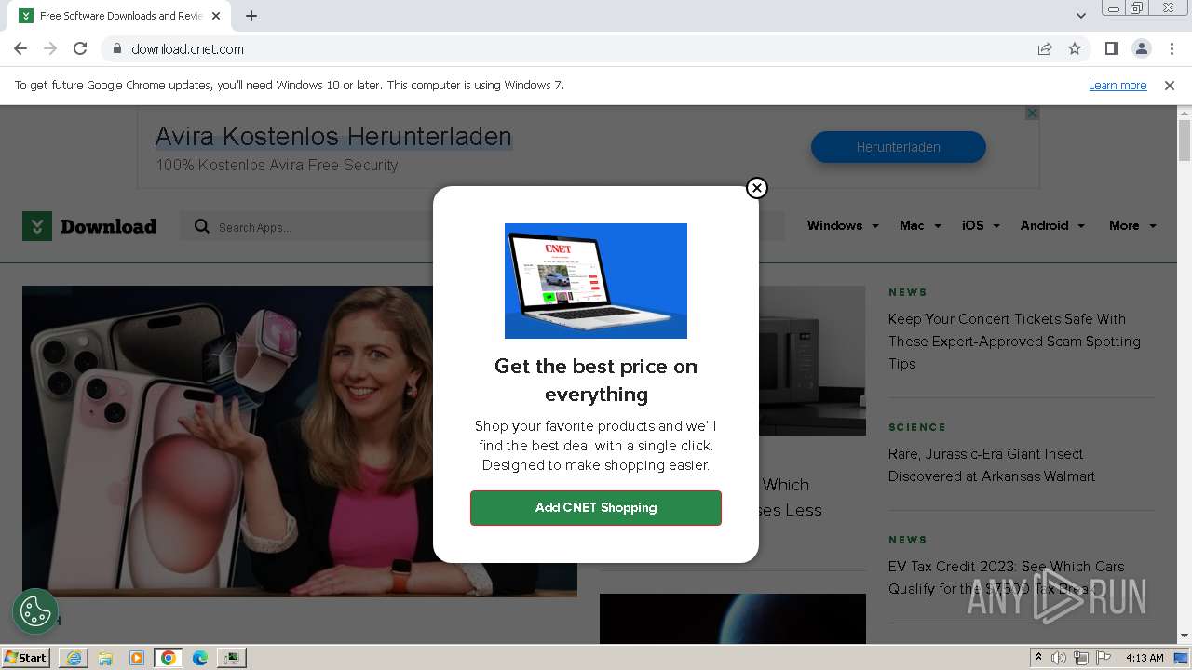Click scrollbar down arrow
The image size is (1192, 670).
(1185, 636)
